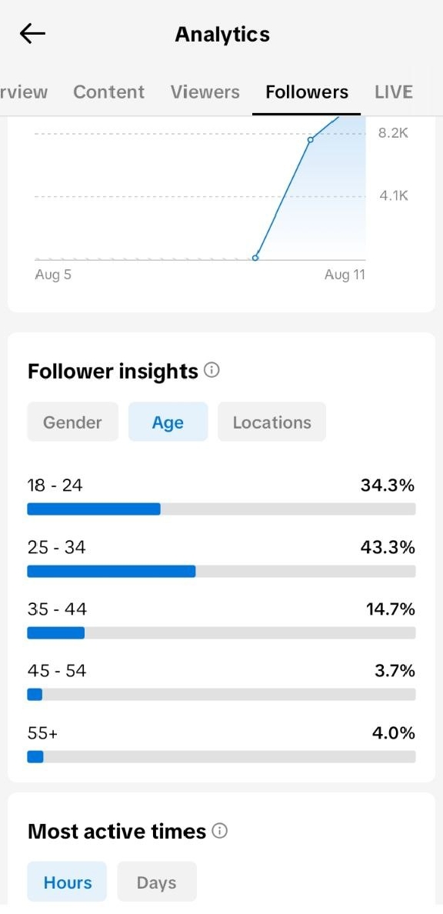This screenshot has width=443, height=914.
Task: Select the Followers tab
Action: 307,92
